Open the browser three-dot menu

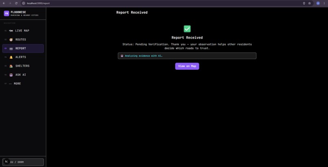[x=324, y=3]
